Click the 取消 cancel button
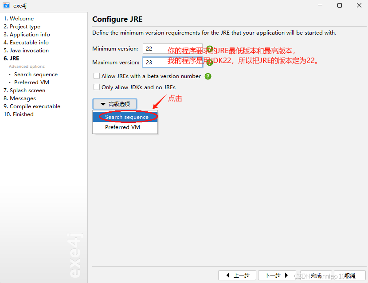 (x=350, y=275)
